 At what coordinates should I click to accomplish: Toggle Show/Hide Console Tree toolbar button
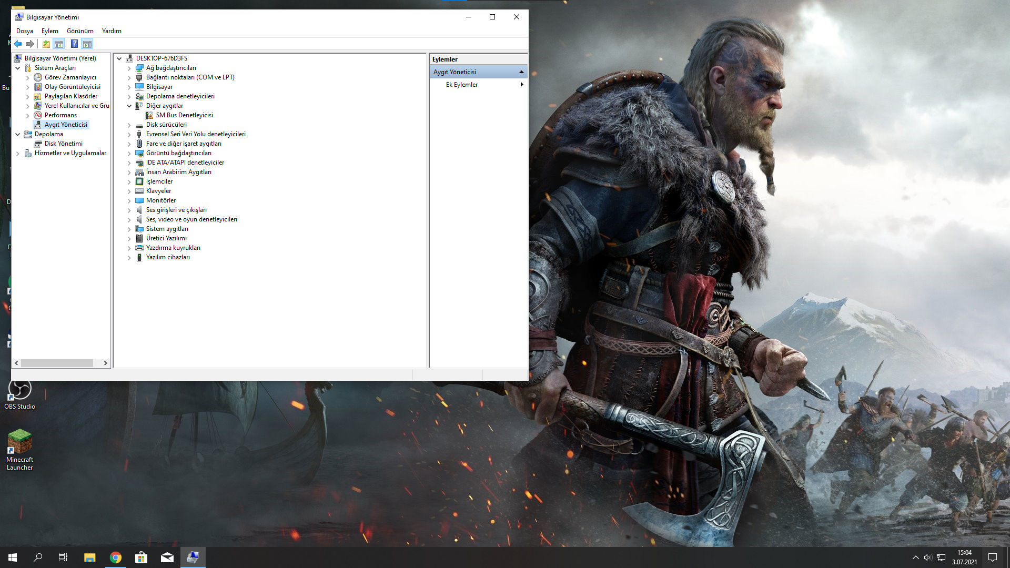point(59,44)
